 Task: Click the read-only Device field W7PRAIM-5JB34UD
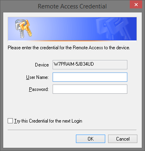pyautogui.click(x=90, y=64)
